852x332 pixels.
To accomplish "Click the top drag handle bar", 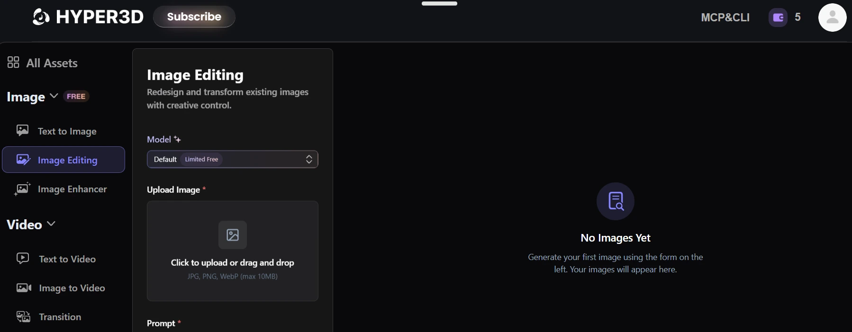I will (x=440, y=3).
